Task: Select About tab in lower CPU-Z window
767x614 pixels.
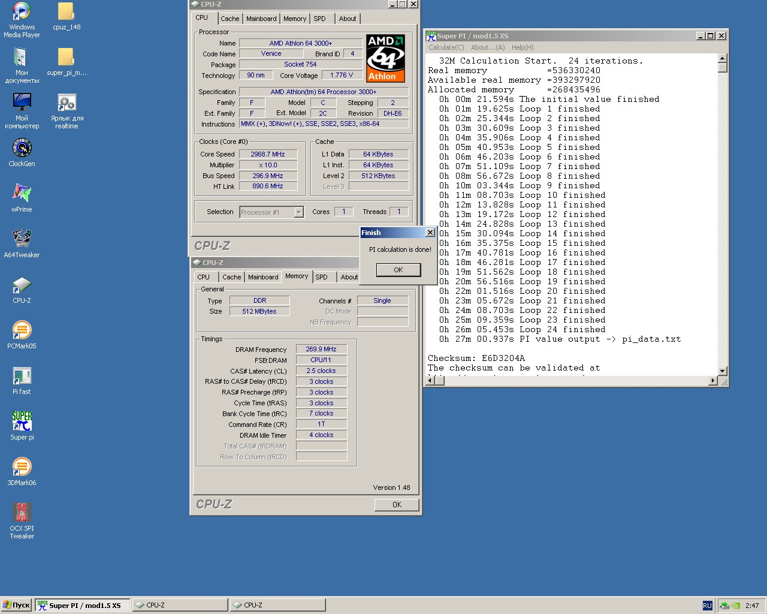Action: 349,277
